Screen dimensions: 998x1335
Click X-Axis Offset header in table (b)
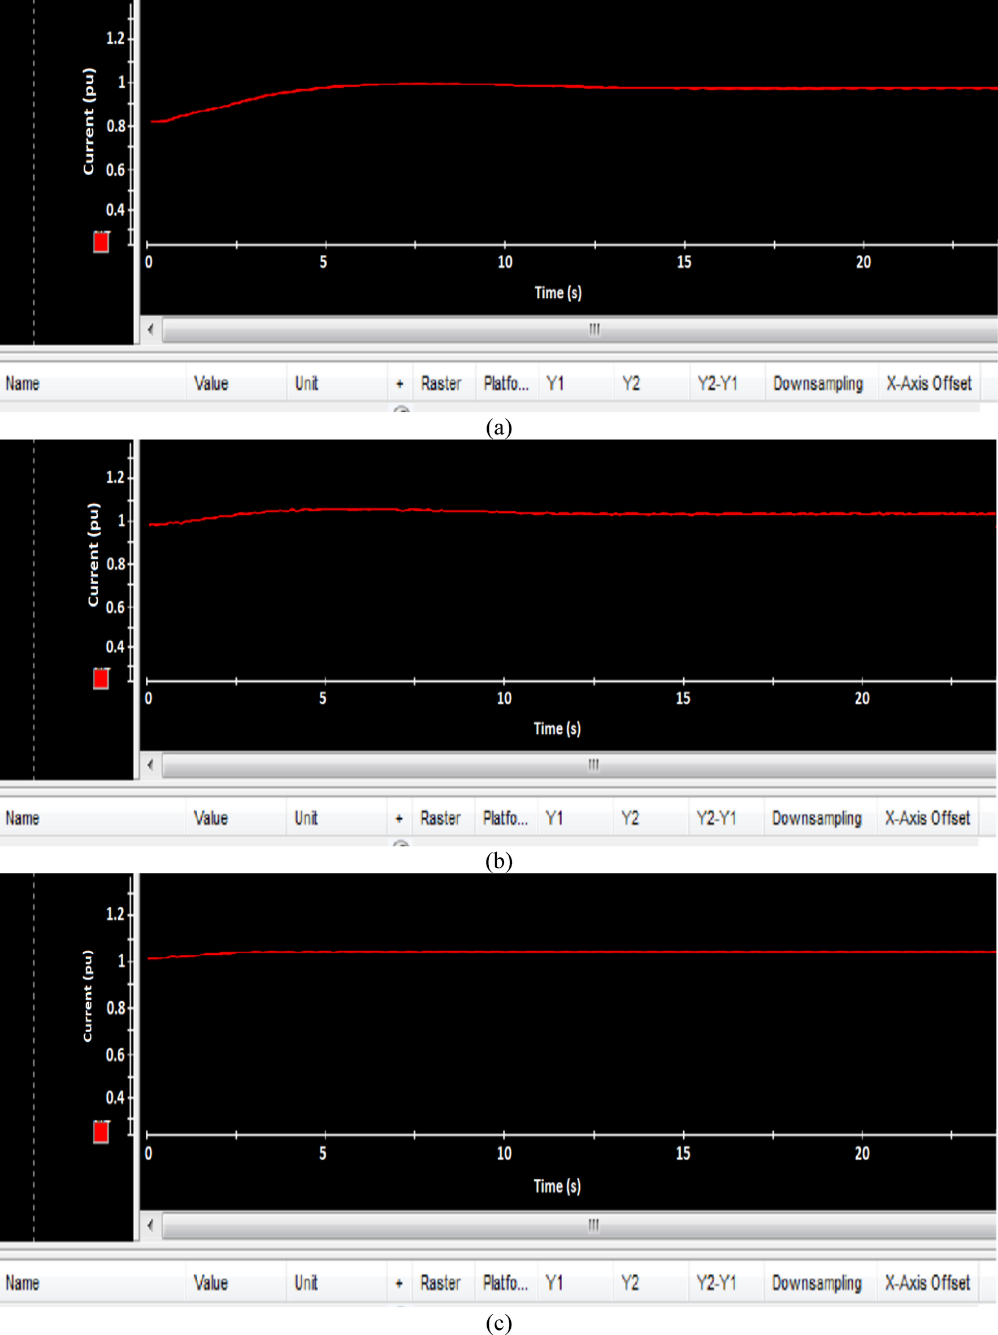[x=927, y=819]
